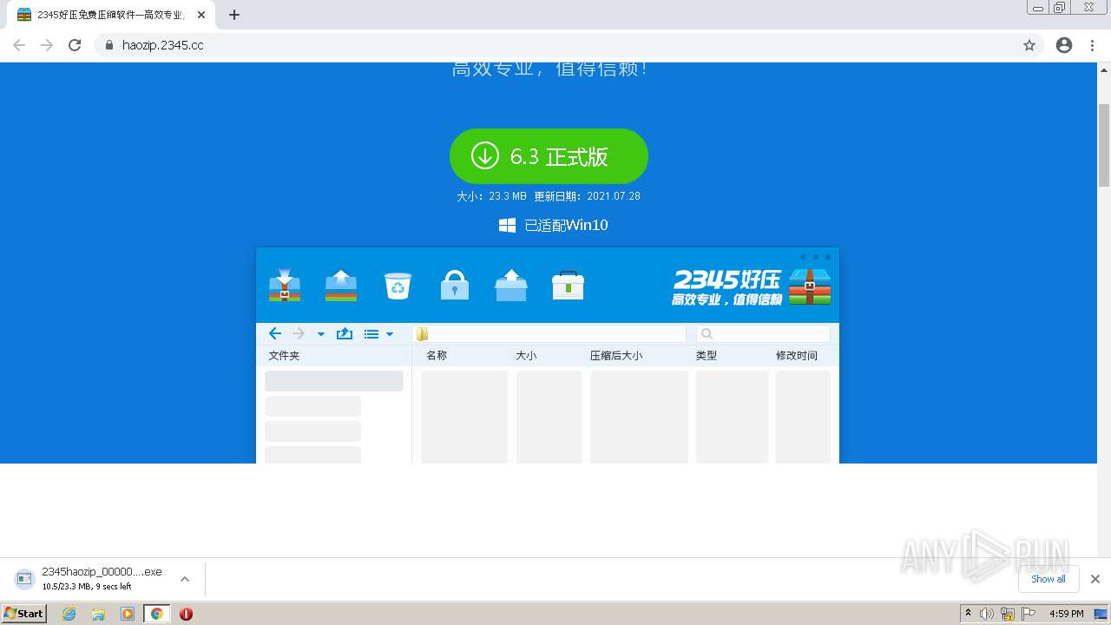Click the grey forward arrow in preview

pos(299,333)
